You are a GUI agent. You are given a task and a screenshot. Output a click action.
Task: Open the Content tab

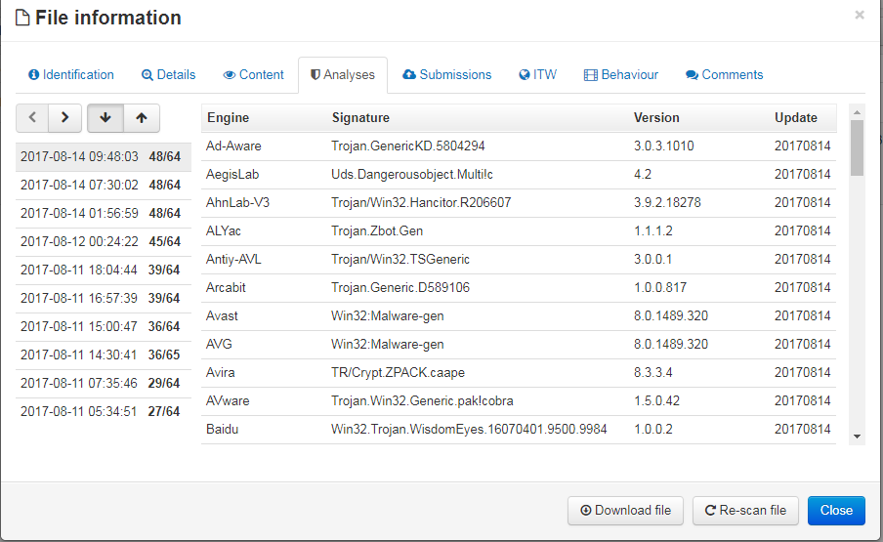pos(253,74)
